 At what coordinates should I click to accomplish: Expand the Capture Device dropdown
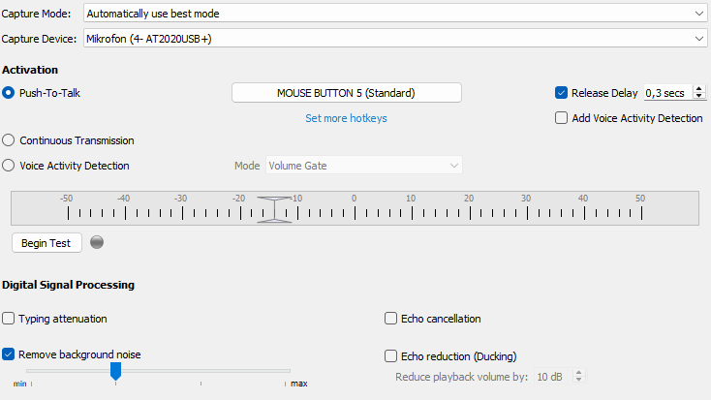[x=394, y=38]
